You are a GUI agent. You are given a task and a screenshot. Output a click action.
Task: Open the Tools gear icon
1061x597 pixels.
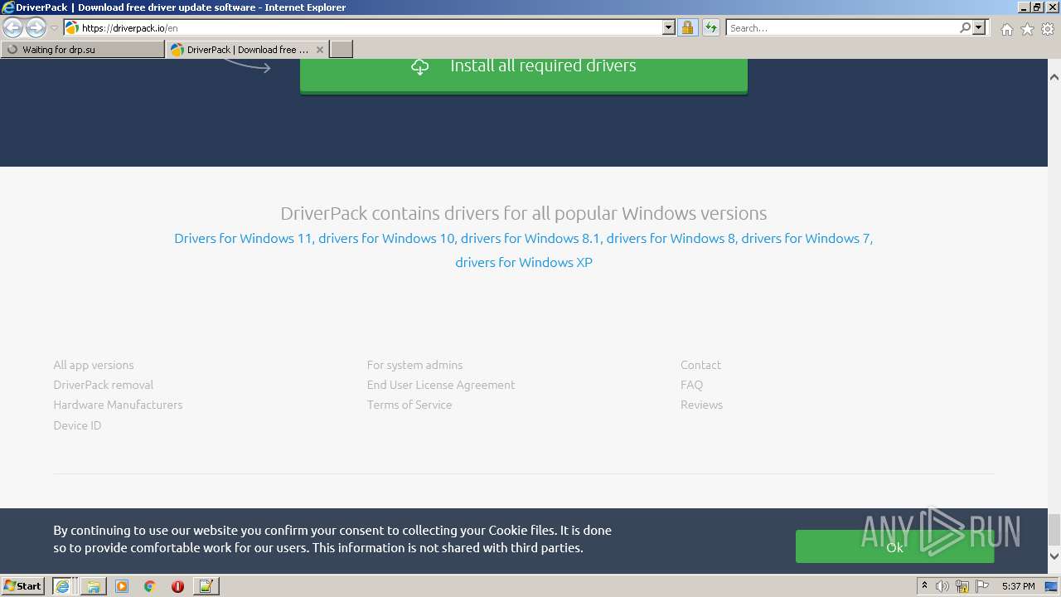(1048, 29)
